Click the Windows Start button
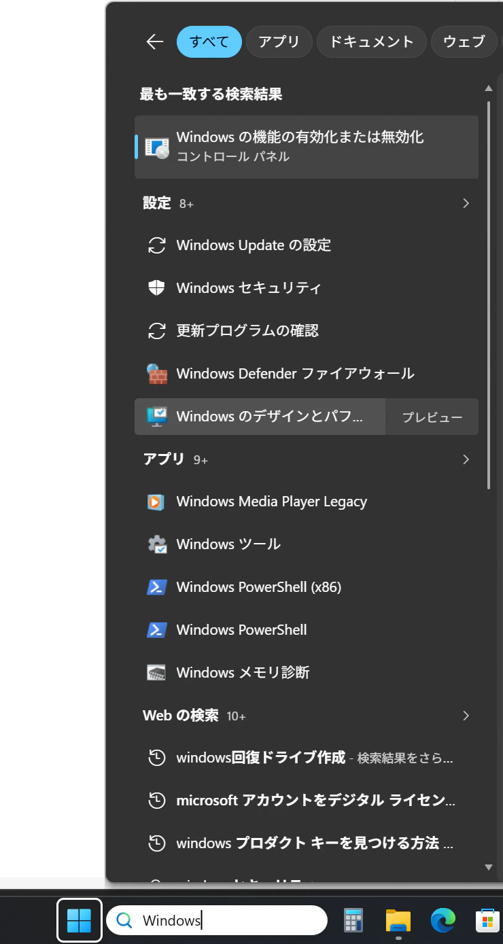503x944 pixels. pyautogui.click(x=79, y=920)
